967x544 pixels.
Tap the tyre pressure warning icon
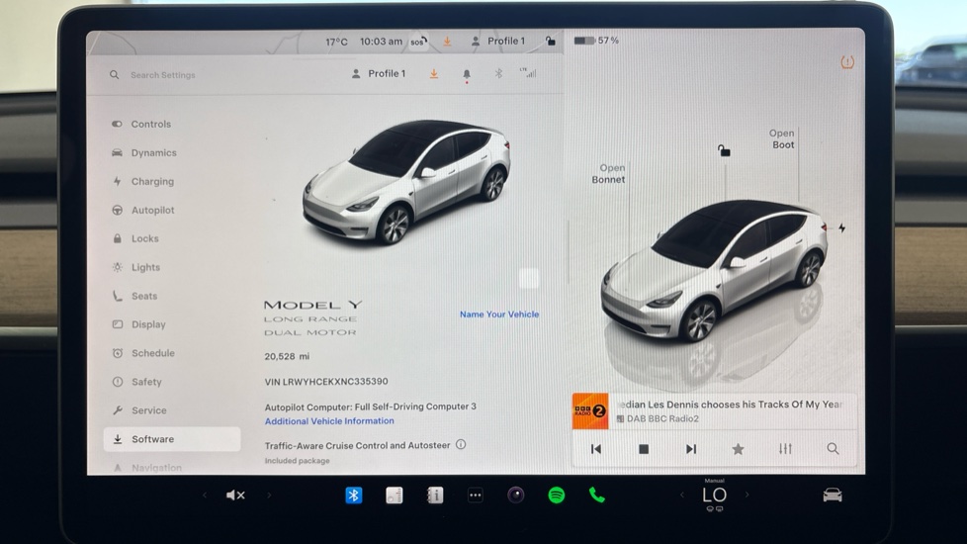[x=847, y=62]
